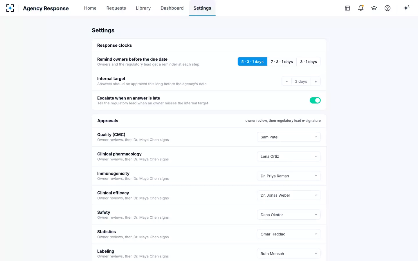
Task: Open the layout panel icon
Action: click(x=347, y=8)
